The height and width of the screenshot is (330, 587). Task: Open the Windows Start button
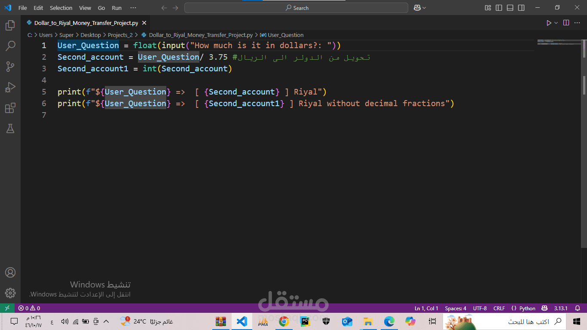(577, 321)
